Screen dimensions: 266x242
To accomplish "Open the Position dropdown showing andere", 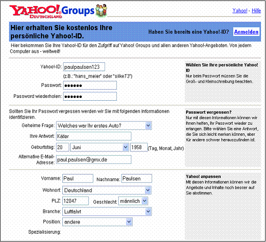I will pos(97,222).
